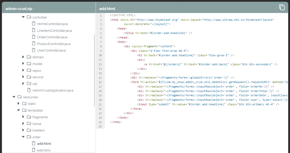This screenshot has height=153, width=290.
Task: Click line number 26 in gutter
Action: tap(100, 126)
